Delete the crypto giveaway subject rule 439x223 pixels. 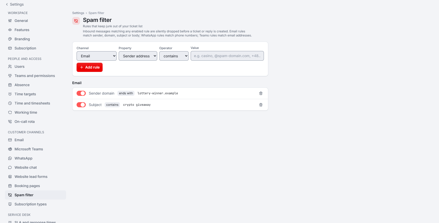261,105
